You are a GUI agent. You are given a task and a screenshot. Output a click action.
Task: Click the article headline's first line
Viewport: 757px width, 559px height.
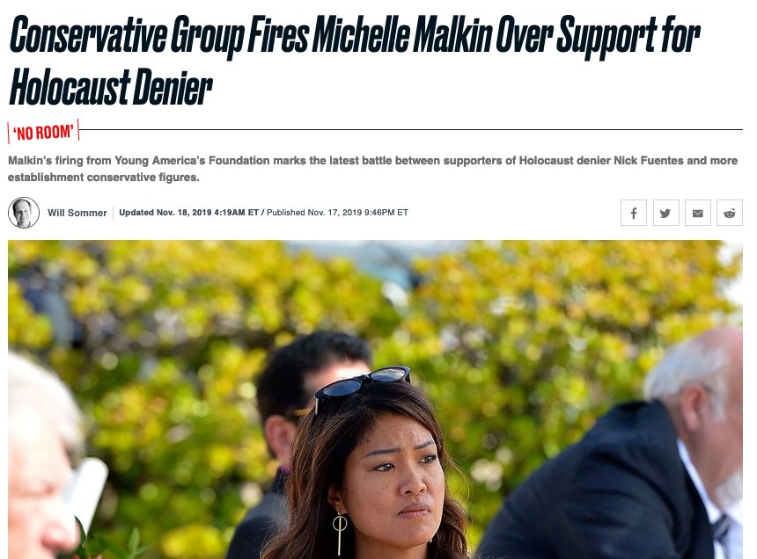355,34
